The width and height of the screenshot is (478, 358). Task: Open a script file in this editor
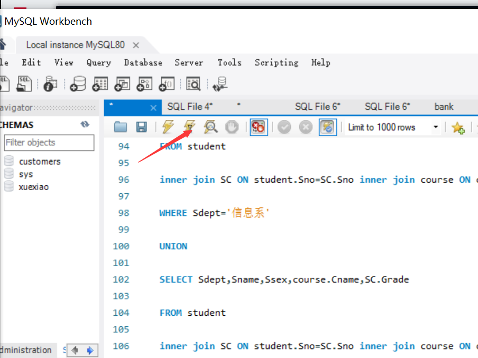(x=121, y=127)
